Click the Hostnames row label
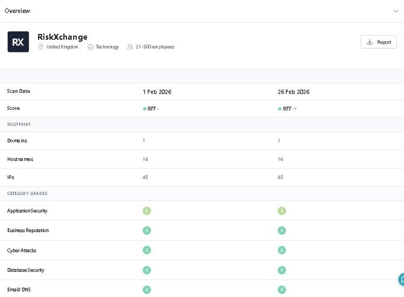 click(20, 159)
